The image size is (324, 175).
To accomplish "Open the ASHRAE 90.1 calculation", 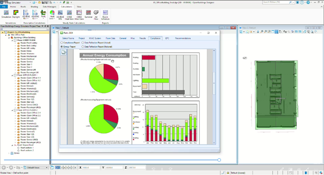I will click(26, 15).
